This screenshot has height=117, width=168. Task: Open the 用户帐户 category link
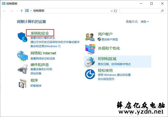point(105,34)
